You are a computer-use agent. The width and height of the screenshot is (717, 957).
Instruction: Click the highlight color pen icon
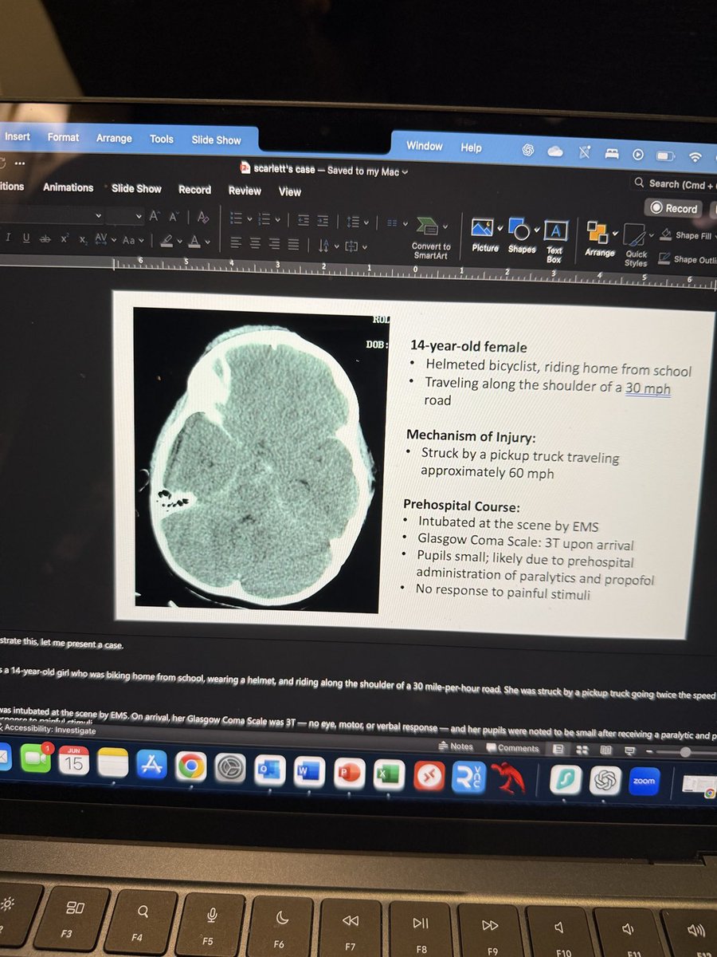(167, 240)
